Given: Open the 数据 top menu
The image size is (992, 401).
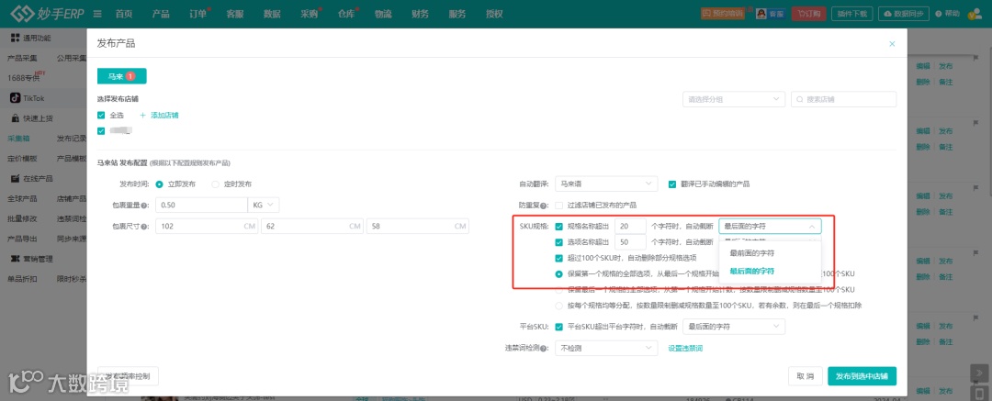Looking at the screenshot, I should click(272, 14).
